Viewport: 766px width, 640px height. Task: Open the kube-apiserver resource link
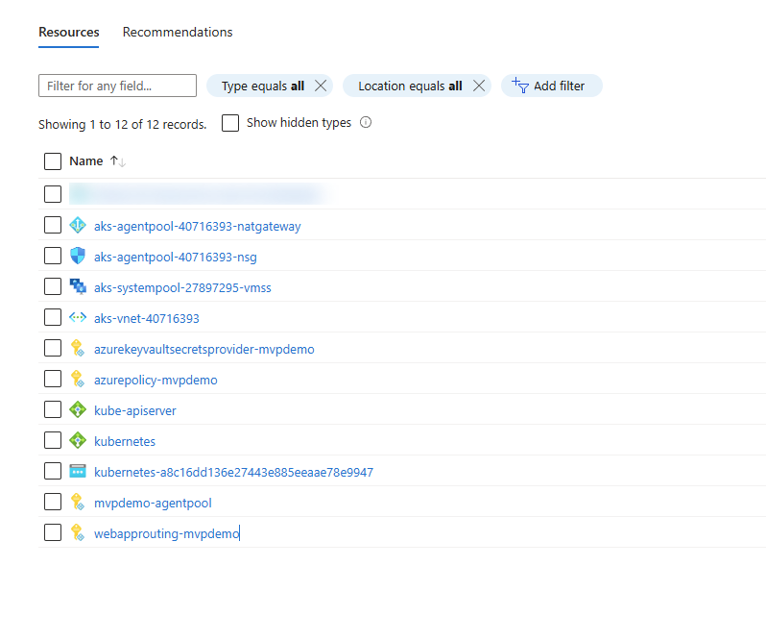click(135, 411)
